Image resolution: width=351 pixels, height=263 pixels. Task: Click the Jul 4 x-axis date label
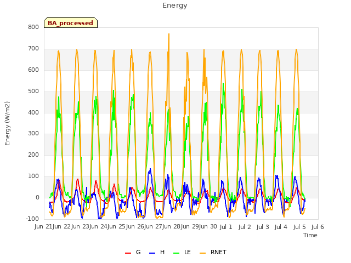pos(281,227)
